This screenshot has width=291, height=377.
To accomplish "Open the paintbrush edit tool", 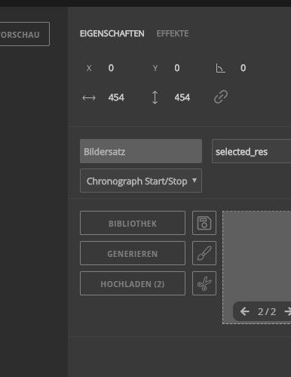I will [204, 253].
